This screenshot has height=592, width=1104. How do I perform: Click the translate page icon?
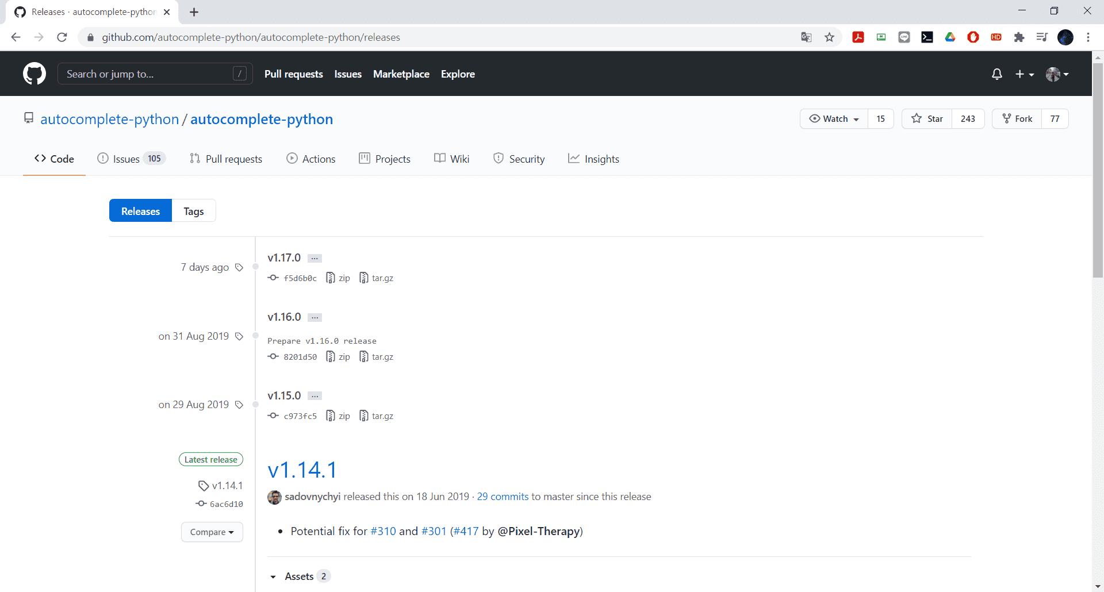[806, 37]
